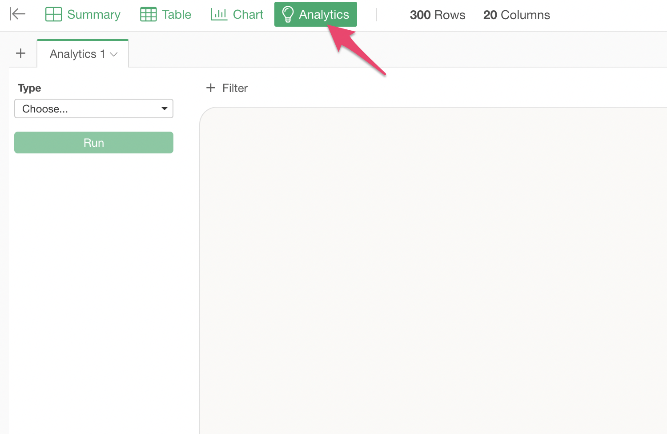Click the 20 Columns label
Viewport: 667px width, 434px height.
(517, 15)
